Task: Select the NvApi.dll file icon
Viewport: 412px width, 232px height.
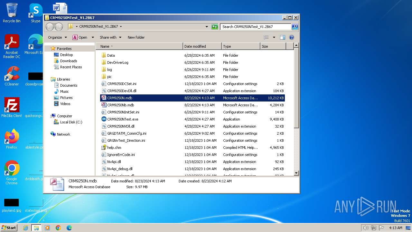Action: 104,162
